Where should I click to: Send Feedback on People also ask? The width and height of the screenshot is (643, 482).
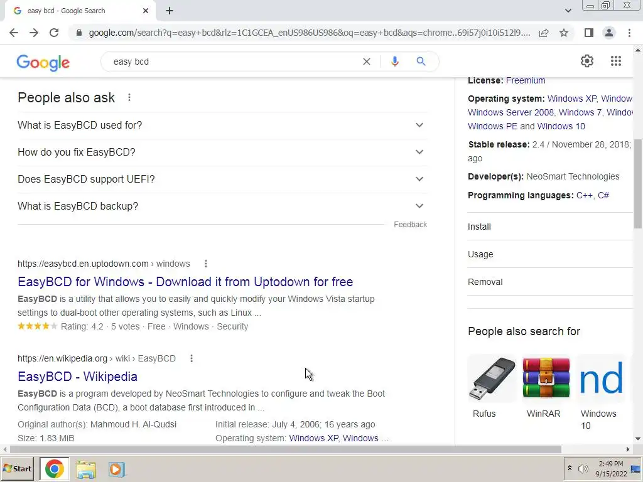(x=410, y=225)
